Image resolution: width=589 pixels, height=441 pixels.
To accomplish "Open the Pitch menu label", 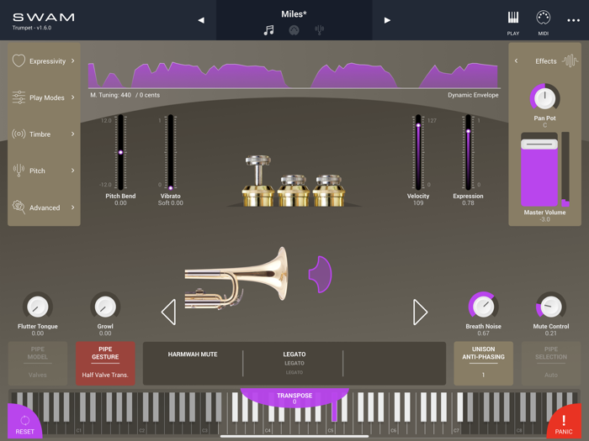I will coord(37,171).
